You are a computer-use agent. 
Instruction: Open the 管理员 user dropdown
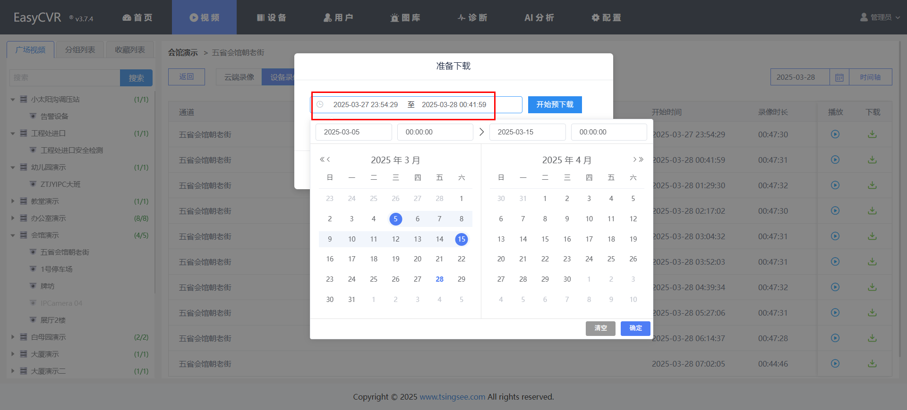point(880,17)
